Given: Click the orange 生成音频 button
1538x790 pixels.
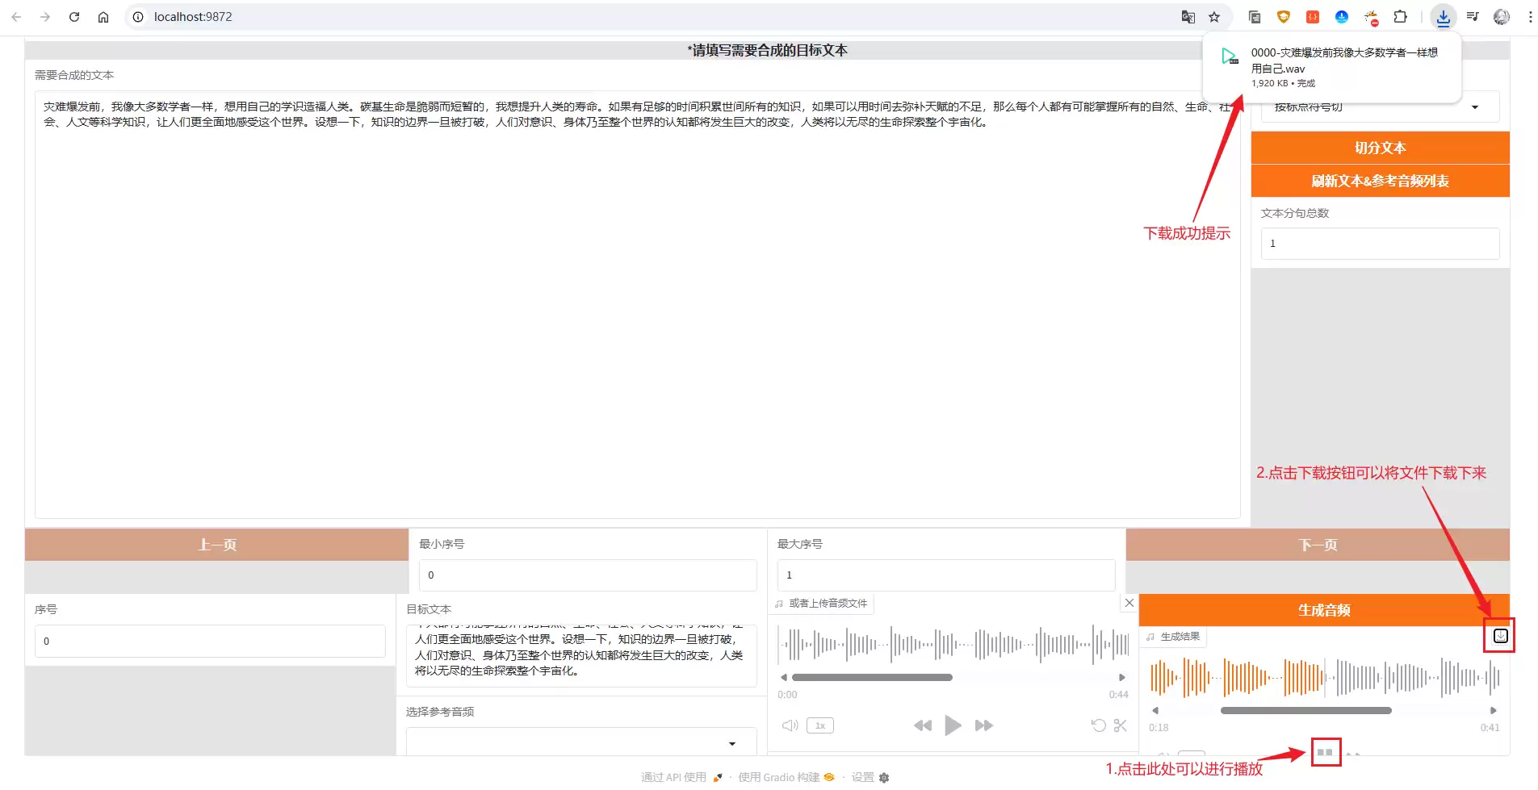Looking at the screenshot, I should [x=1324, y=610].
